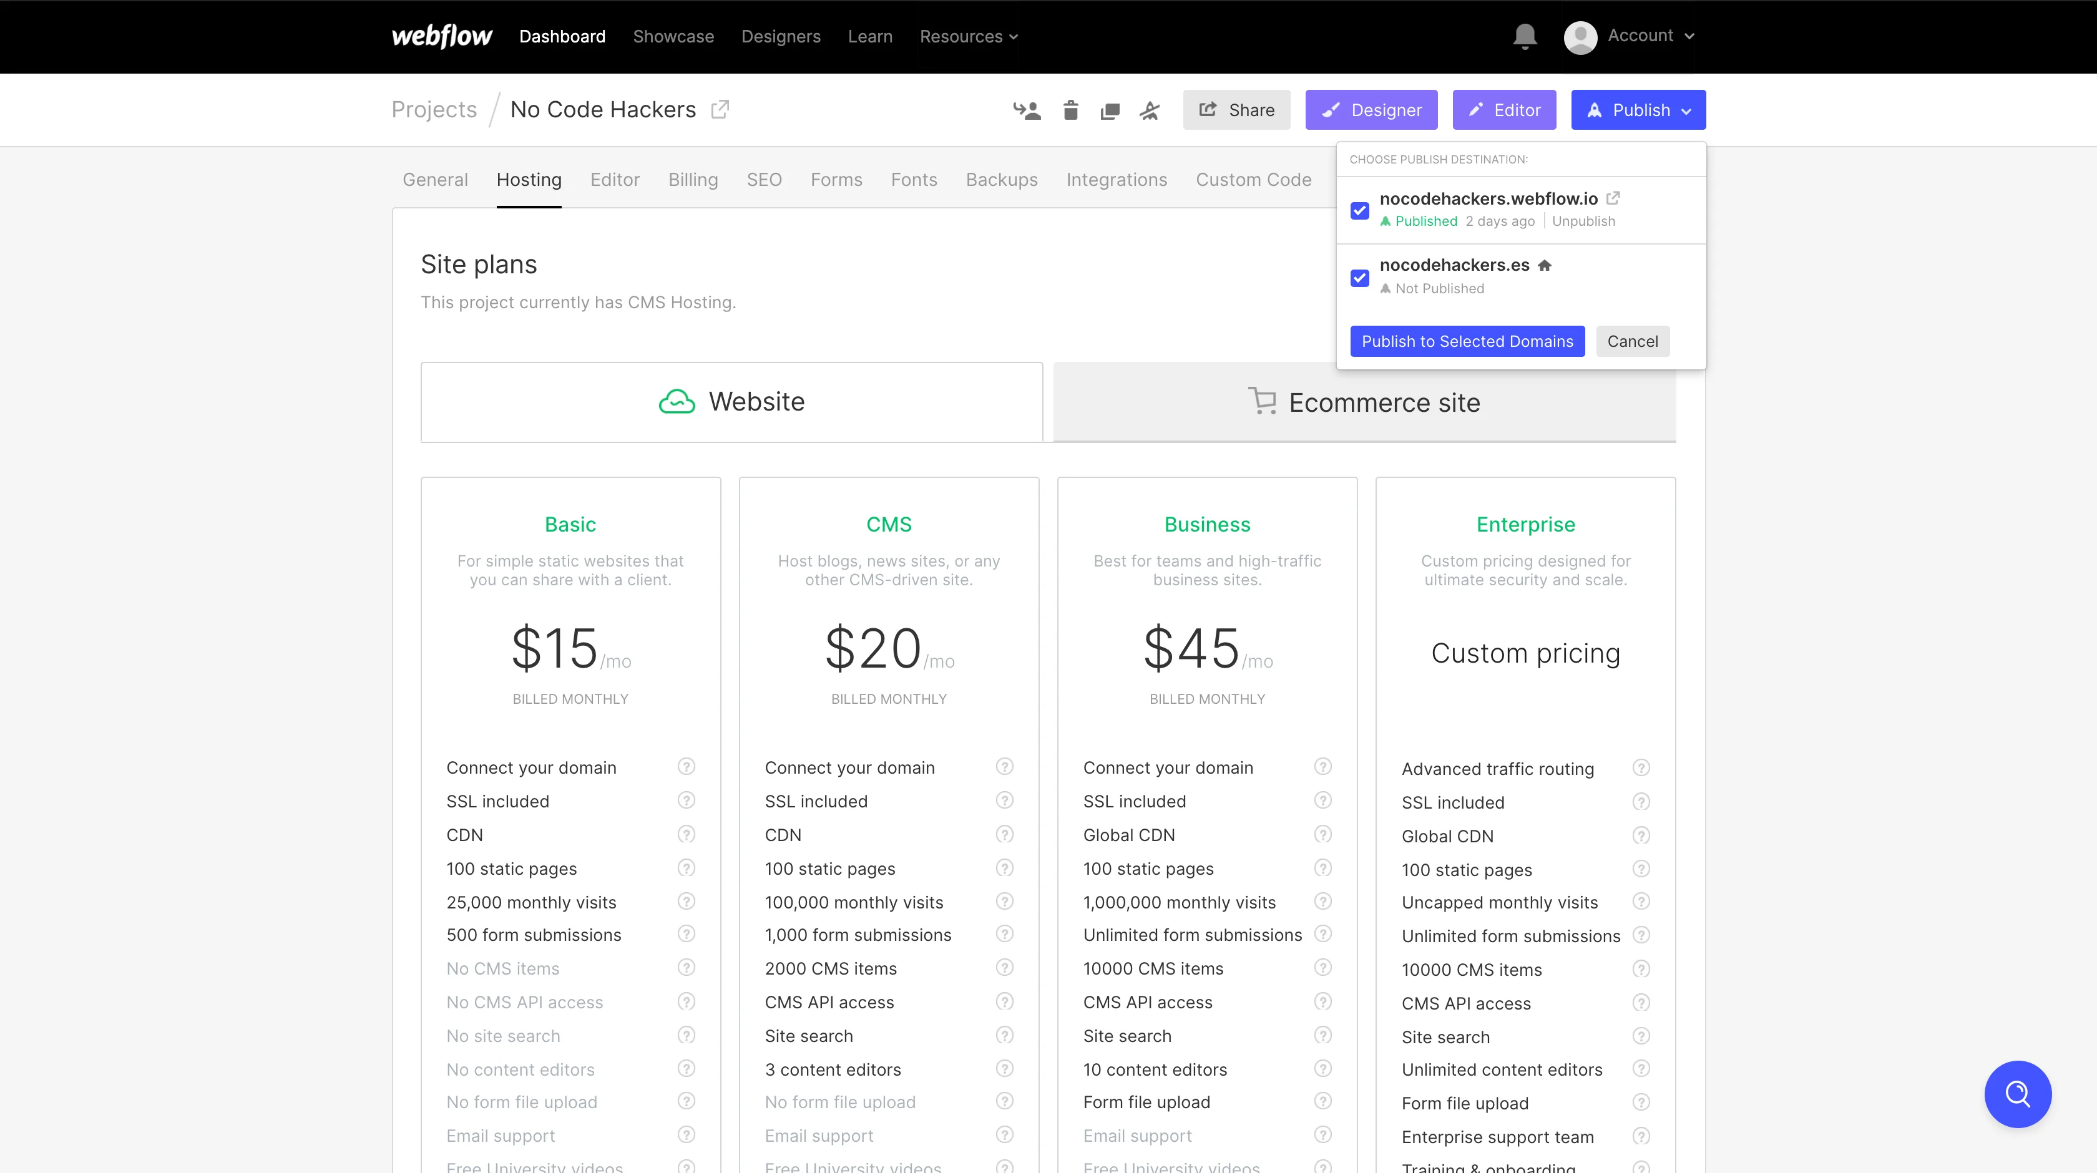The height and width of the screenshot is (1173, 2097).
Task: Expand the Resources dropdown menu
Action: [968, 37]
